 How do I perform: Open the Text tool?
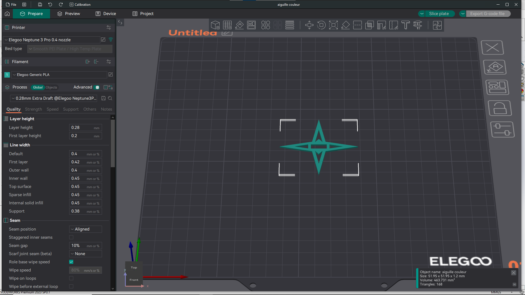pos(406,25)
